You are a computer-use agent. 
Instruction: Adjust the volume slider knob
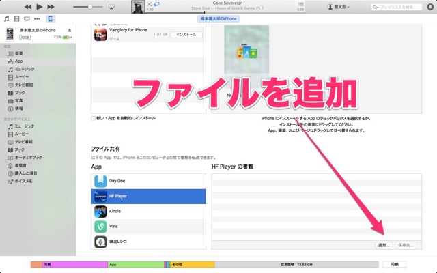tap(90, 7)
